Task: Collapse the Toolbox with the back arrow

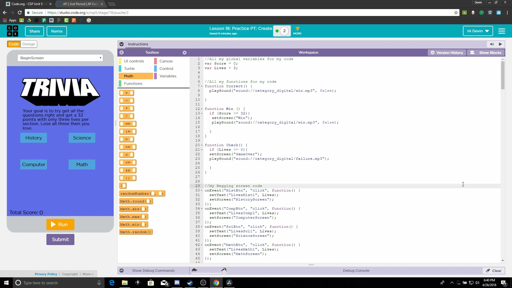Action: click(x=122, y=53)
